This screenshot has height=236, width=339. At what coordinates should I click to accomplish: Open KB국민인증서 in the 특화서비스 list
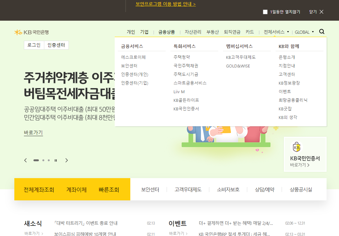point(186,109)
